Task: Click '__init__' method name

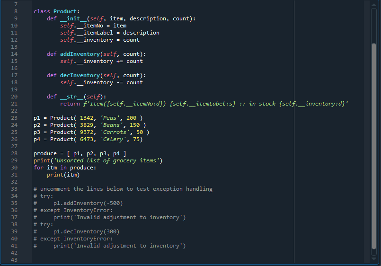Action: (73, 18)
